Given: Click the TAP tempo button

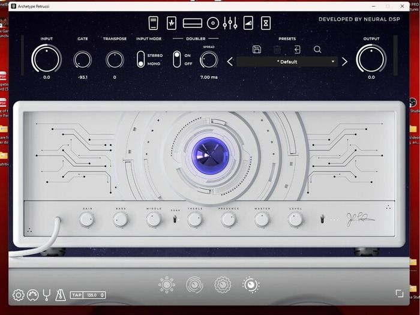Looking at the screenshot, I should pos(77,295).
